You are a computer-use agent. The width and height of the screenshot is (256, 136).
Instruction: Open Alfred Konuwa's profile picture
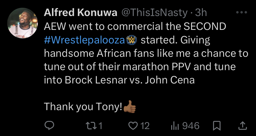tap(22, 23)
